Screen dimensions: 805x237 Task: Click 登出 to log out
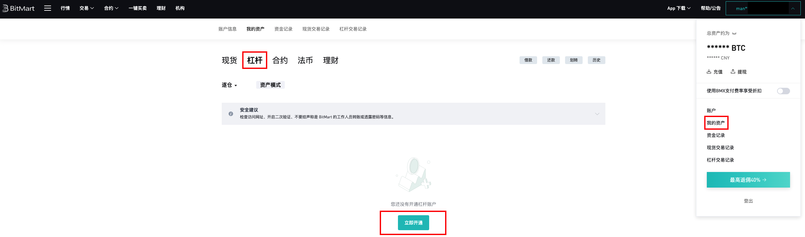coord(748,201)
